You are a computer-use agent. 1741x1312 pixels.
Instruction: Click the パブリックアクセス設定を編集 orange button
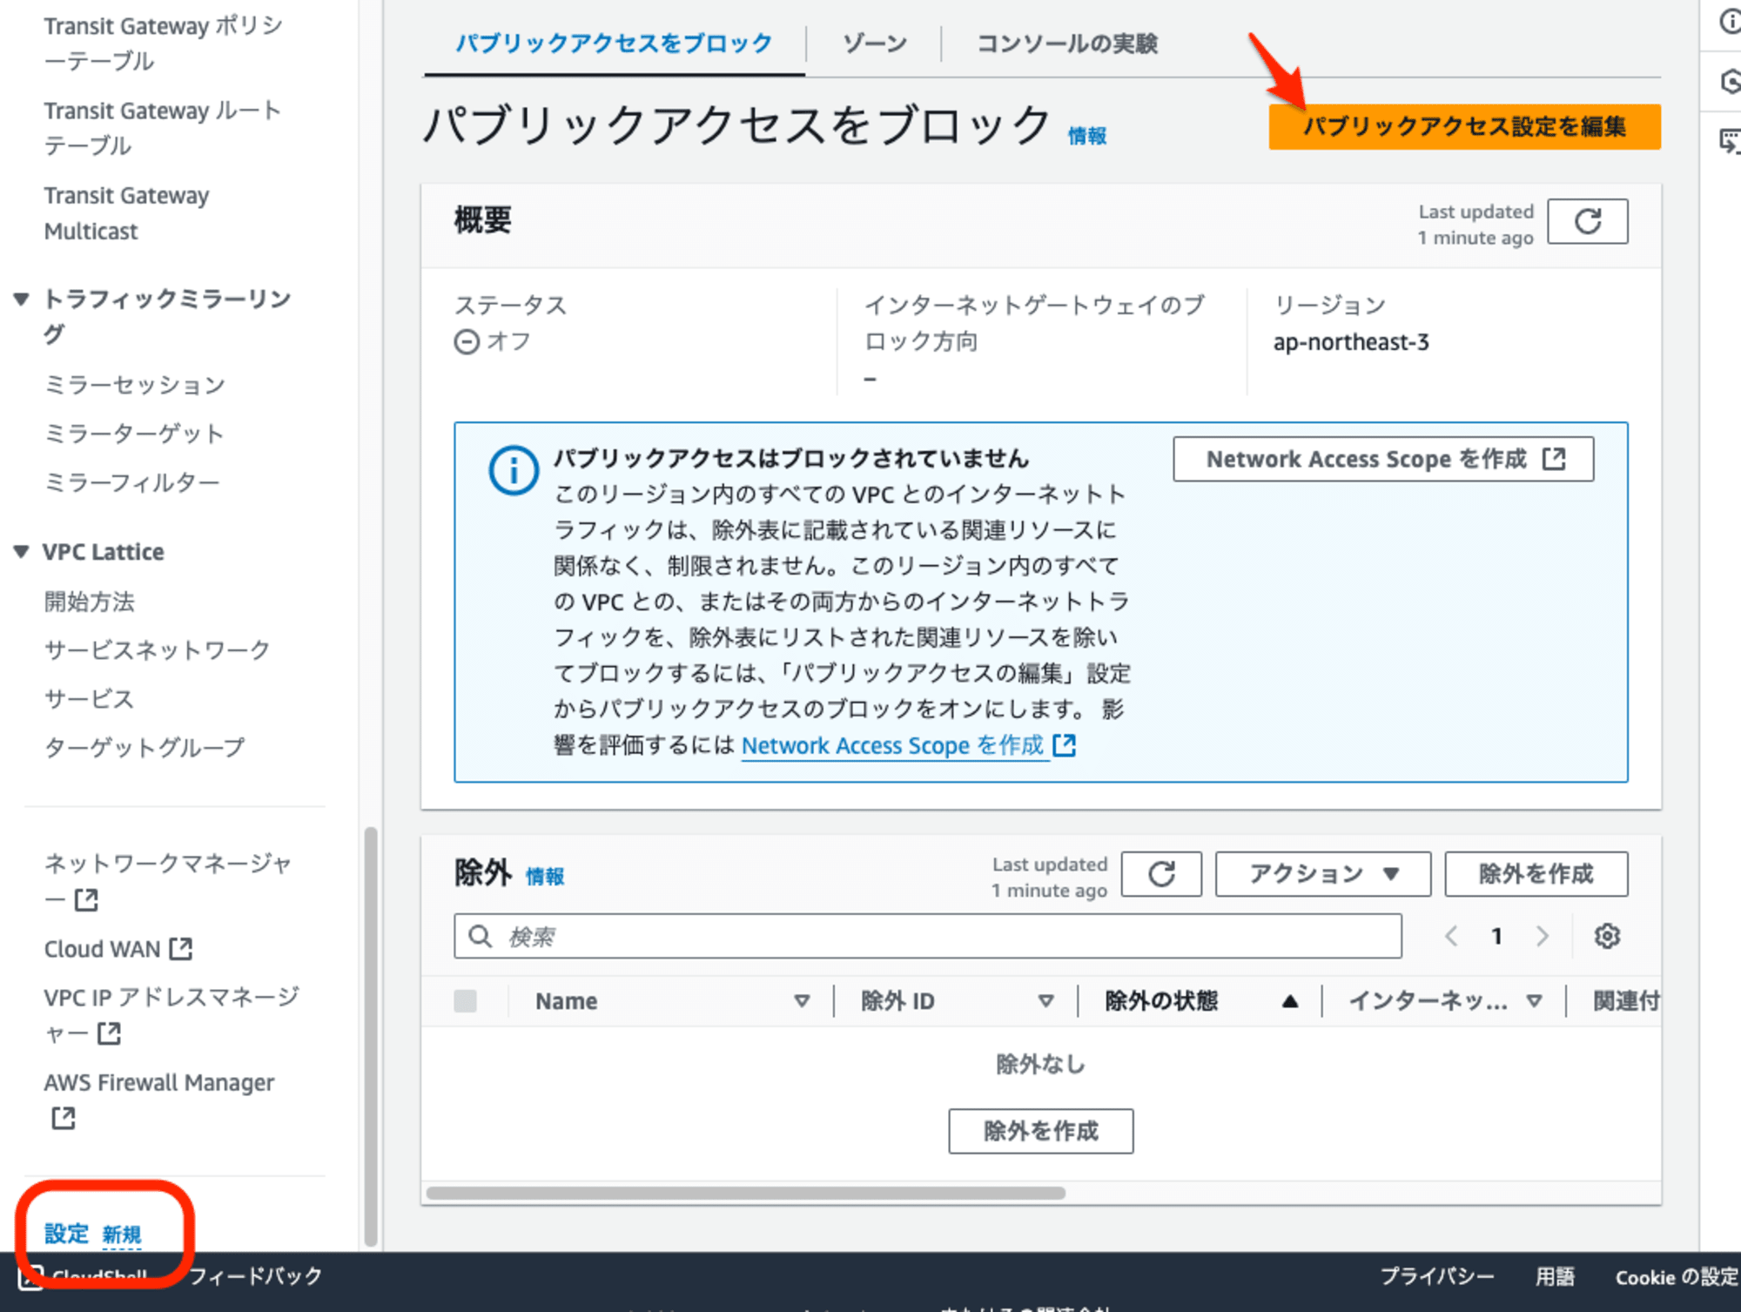click(x=1464, y=127)
